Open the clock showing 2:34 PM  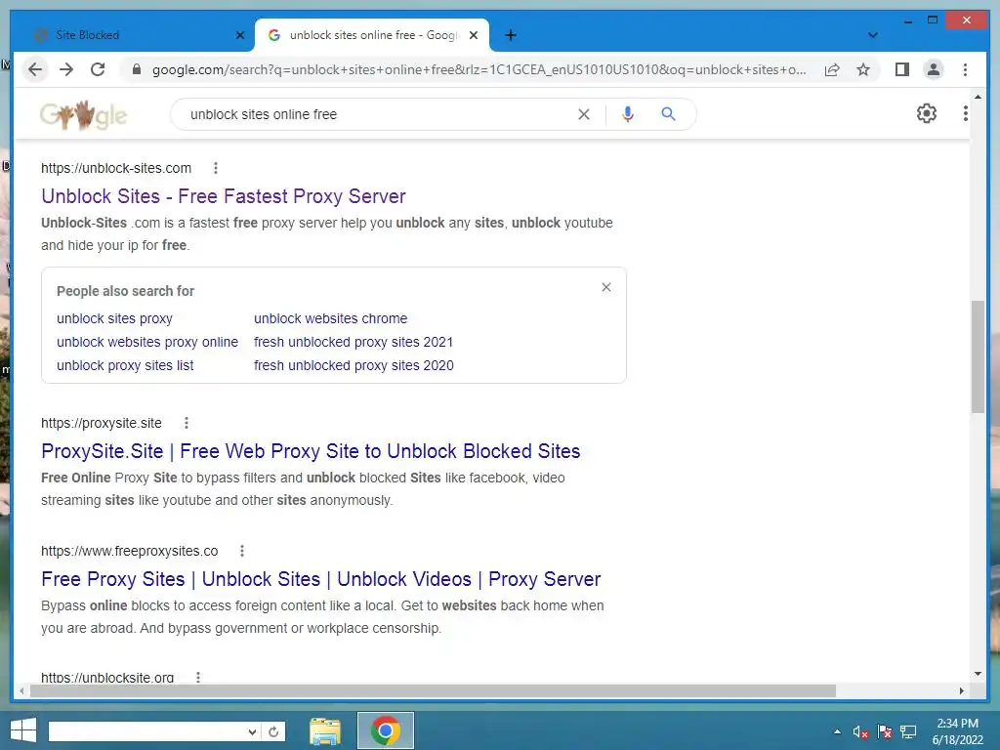click(957, 731)
